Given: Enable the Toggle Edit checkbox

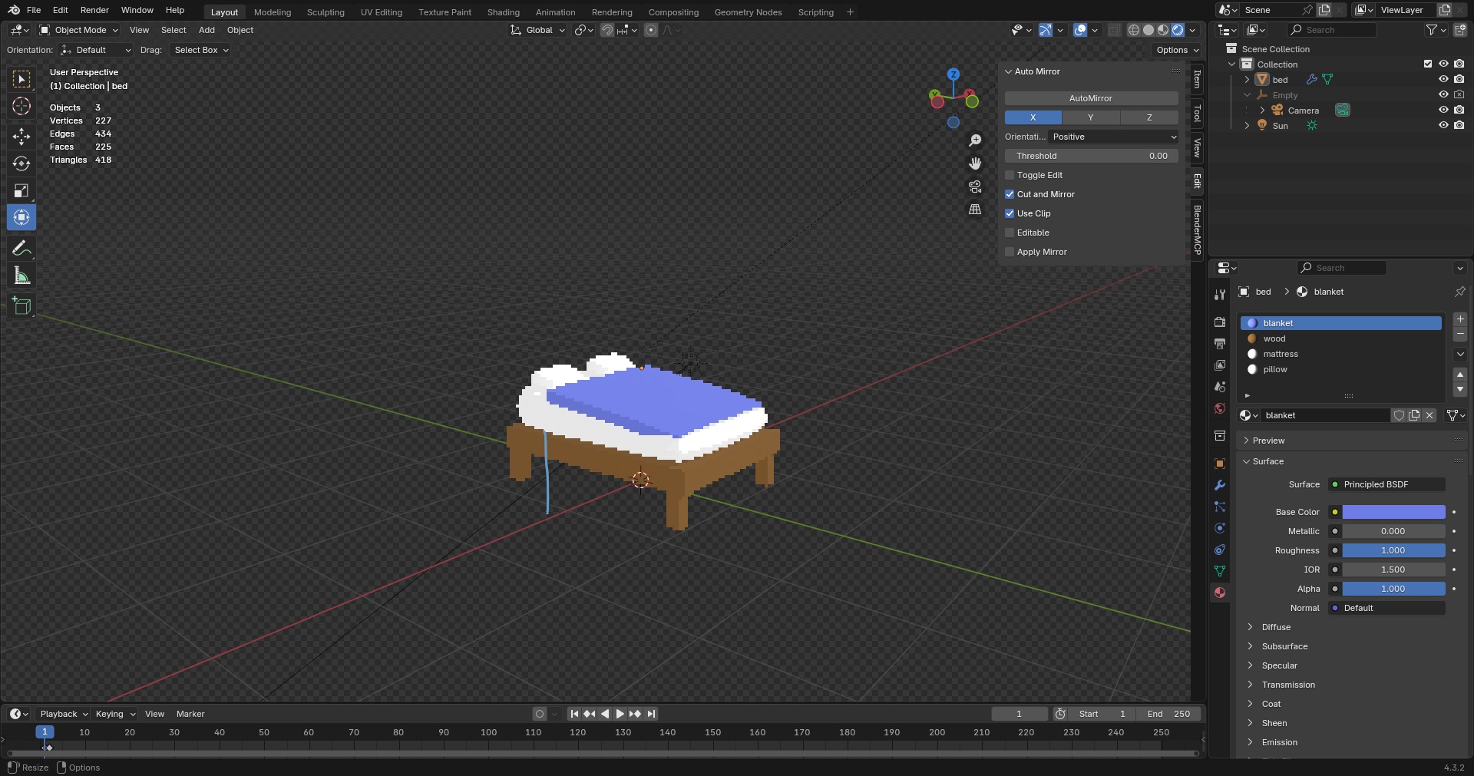Looking at the screenshot, I should tap(1010, 175).
